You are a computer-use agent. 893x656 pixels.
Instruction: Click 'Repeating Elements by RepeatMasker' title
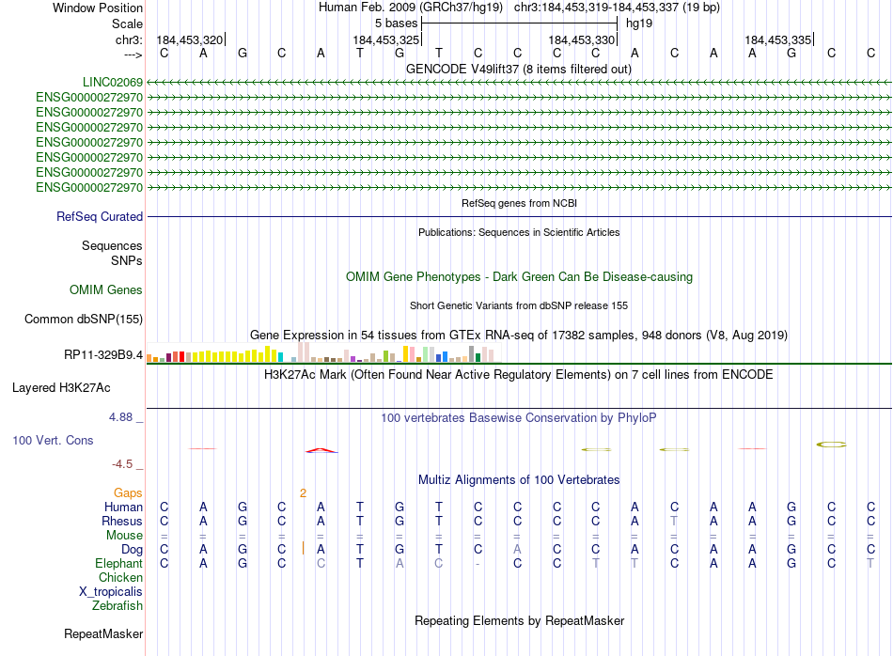point(519,620)
